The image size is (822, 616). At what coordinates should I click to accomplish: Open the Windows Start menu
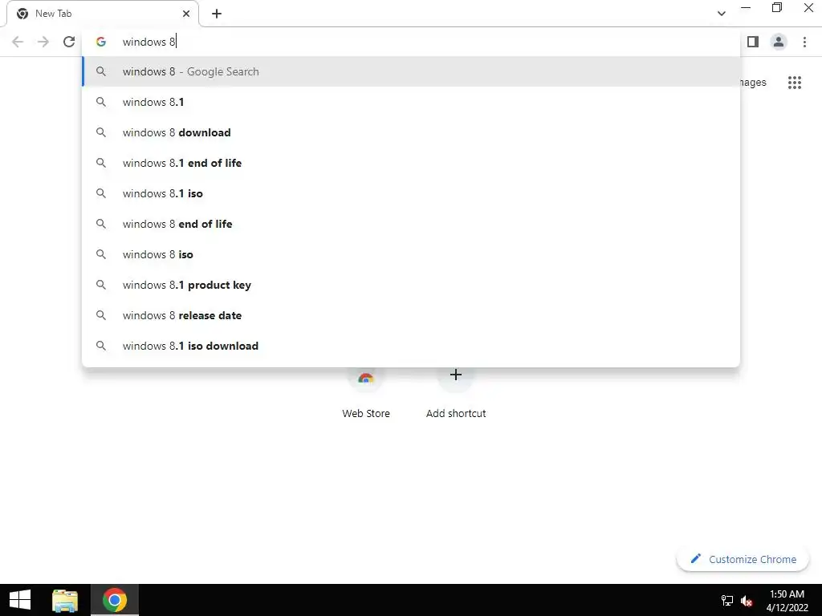click(x=20, y=600)
